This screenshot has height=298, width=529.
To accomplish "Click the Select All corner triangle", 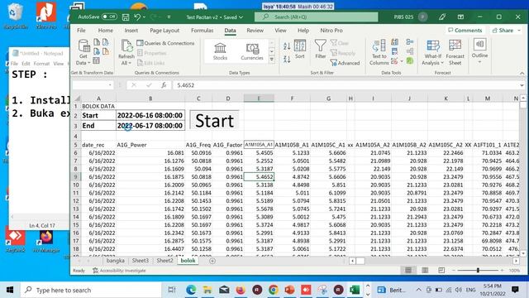I will (x=77, y=99).
